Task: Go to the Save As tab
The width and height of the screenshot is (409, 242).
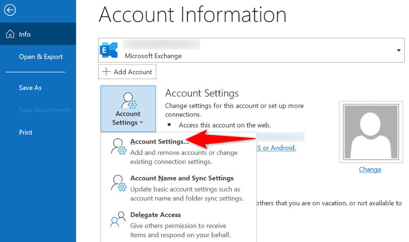Action: point(30,88)
